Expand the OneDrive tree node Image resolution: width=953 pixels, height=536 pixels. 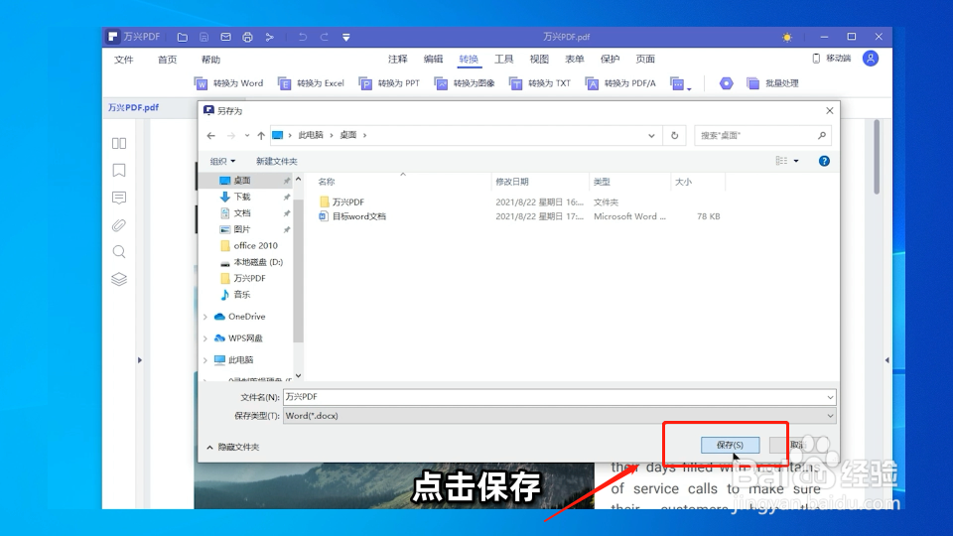tap(205, 317)
